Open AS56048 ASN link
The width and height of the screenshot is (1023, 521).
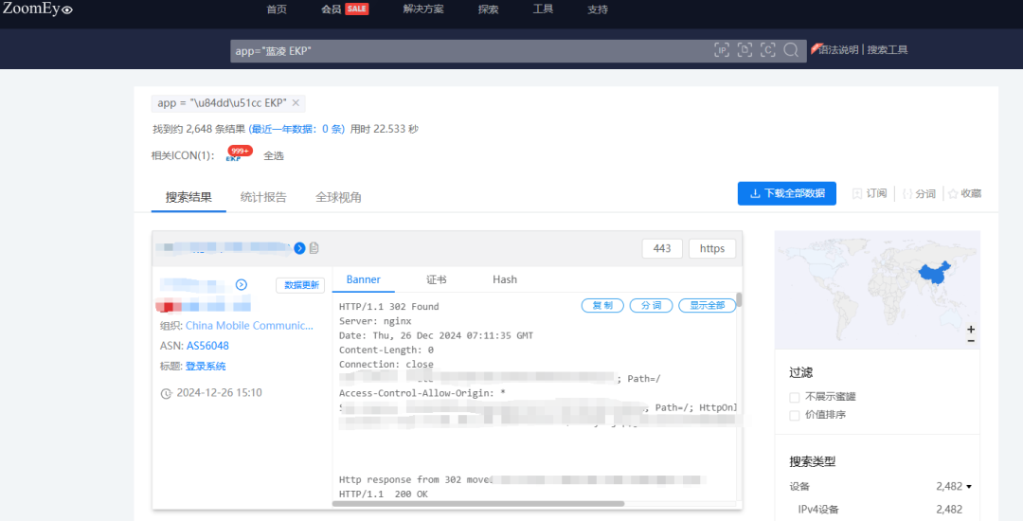[x=207, y=346]
